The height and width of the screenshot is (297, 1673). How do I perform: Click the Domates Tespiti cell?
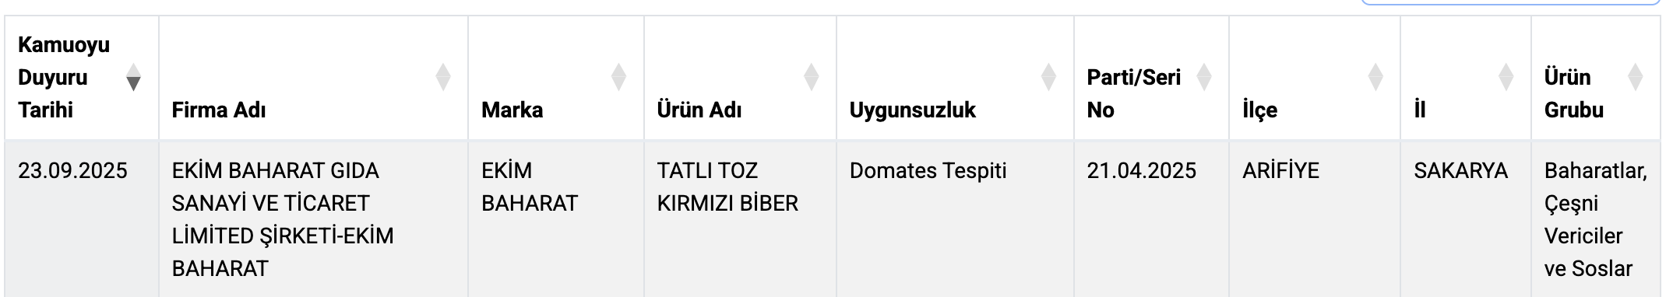point(928,170)
